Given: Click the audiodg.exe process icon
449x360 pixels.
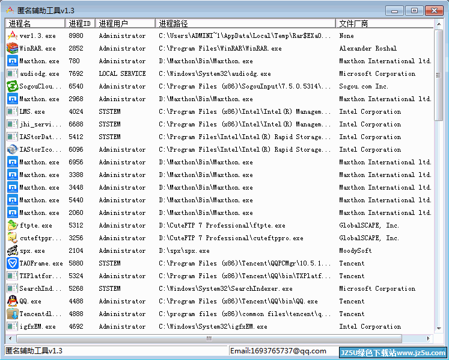Looking at the screenshot, I should (12, 73).
